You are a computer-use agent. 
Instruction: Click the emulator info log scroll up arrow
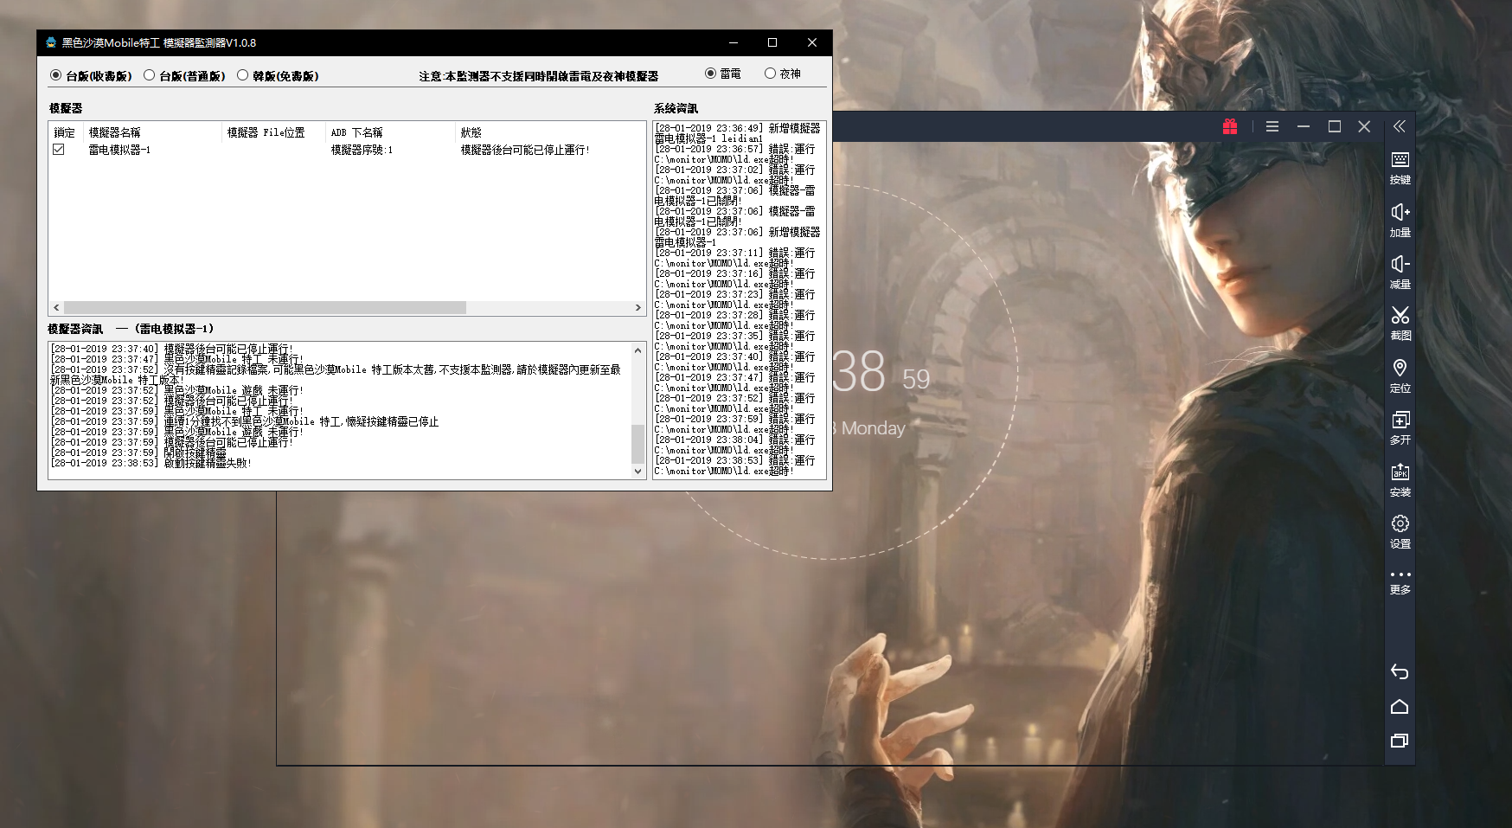pyautogui.click(x=638, y=350)
